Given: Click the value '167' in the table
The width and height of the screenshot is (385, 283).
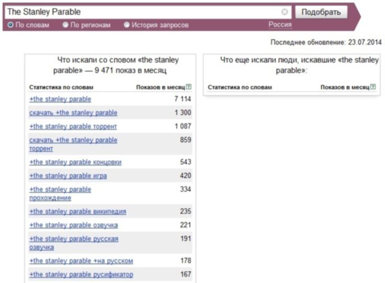Looking at the screenshot, I should point(186,274).
